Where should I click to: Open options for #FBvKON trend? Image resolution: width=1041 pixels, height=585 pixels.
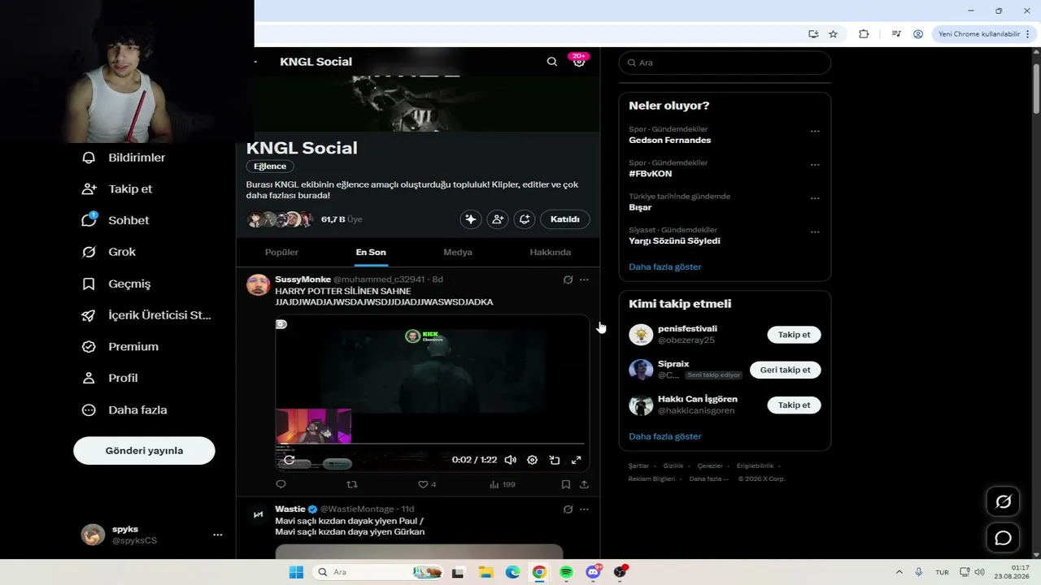click(x=815, y=165)
